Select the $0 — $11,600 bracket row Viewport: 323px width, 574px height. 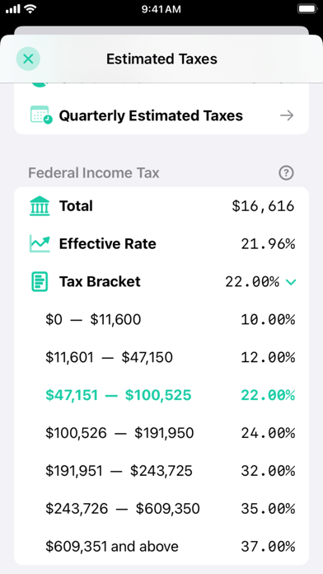click(161, 320)
